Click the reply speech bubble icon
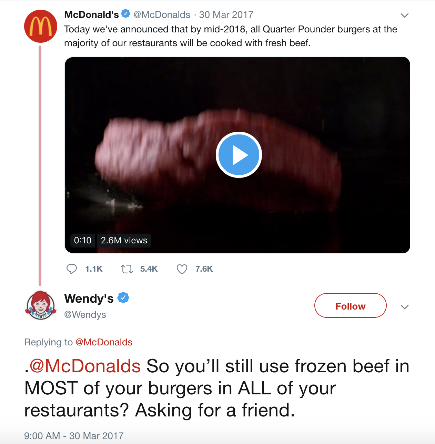Viewport: 435px width, 444px height. click(72, 269)
